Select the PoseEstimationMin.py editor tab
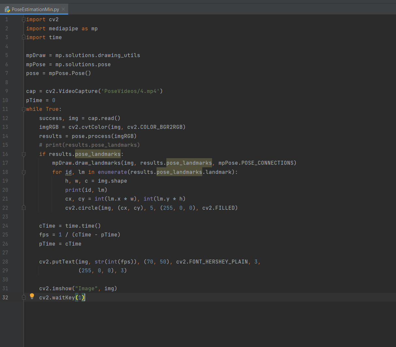396x347 pixels. click(34, 9)
